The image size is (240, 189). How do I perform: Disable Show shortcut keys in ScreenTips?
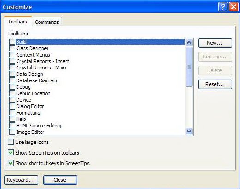11,163
